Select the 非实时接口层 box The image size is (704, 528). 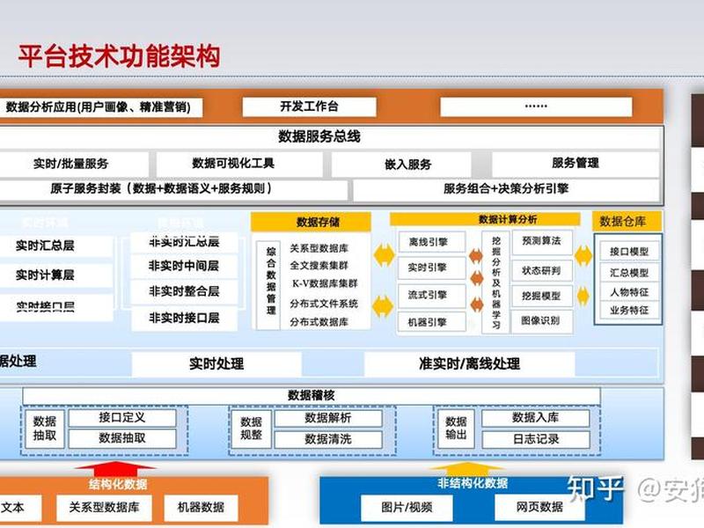(x=184, y=319)
